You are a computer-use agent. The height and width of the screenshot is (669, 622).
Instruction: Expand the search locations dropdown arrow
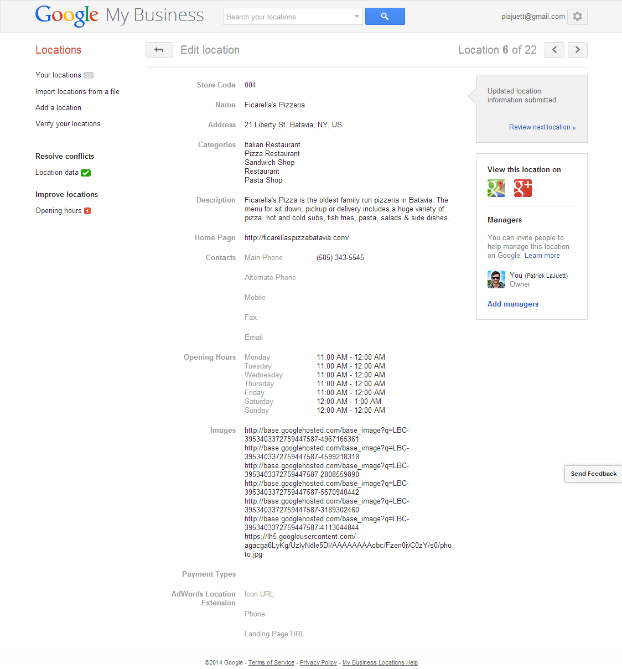[357, 17]
